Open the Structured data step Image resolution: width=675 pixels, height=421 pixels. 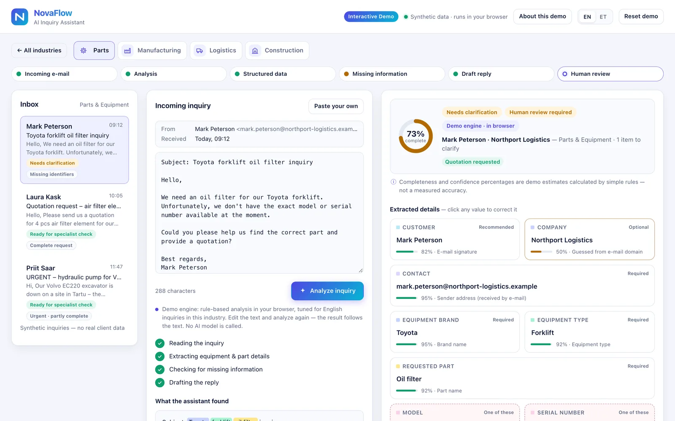click(x=283, y=74)
